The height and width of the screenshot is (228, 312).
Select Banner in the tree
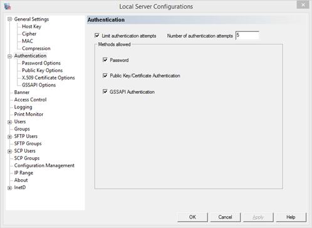pos(22,92)
